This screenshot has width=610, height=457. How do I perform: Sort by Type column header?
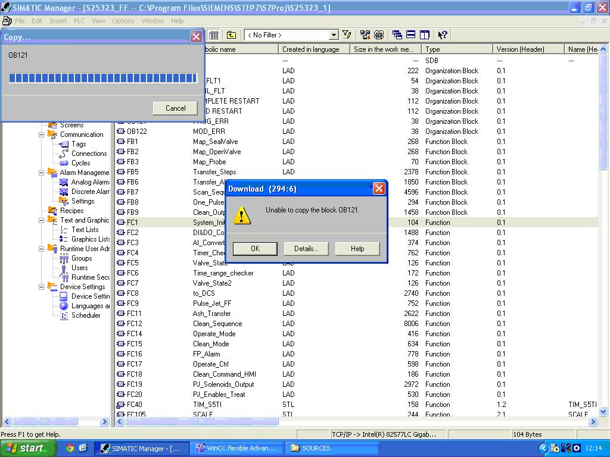(457, 49)
